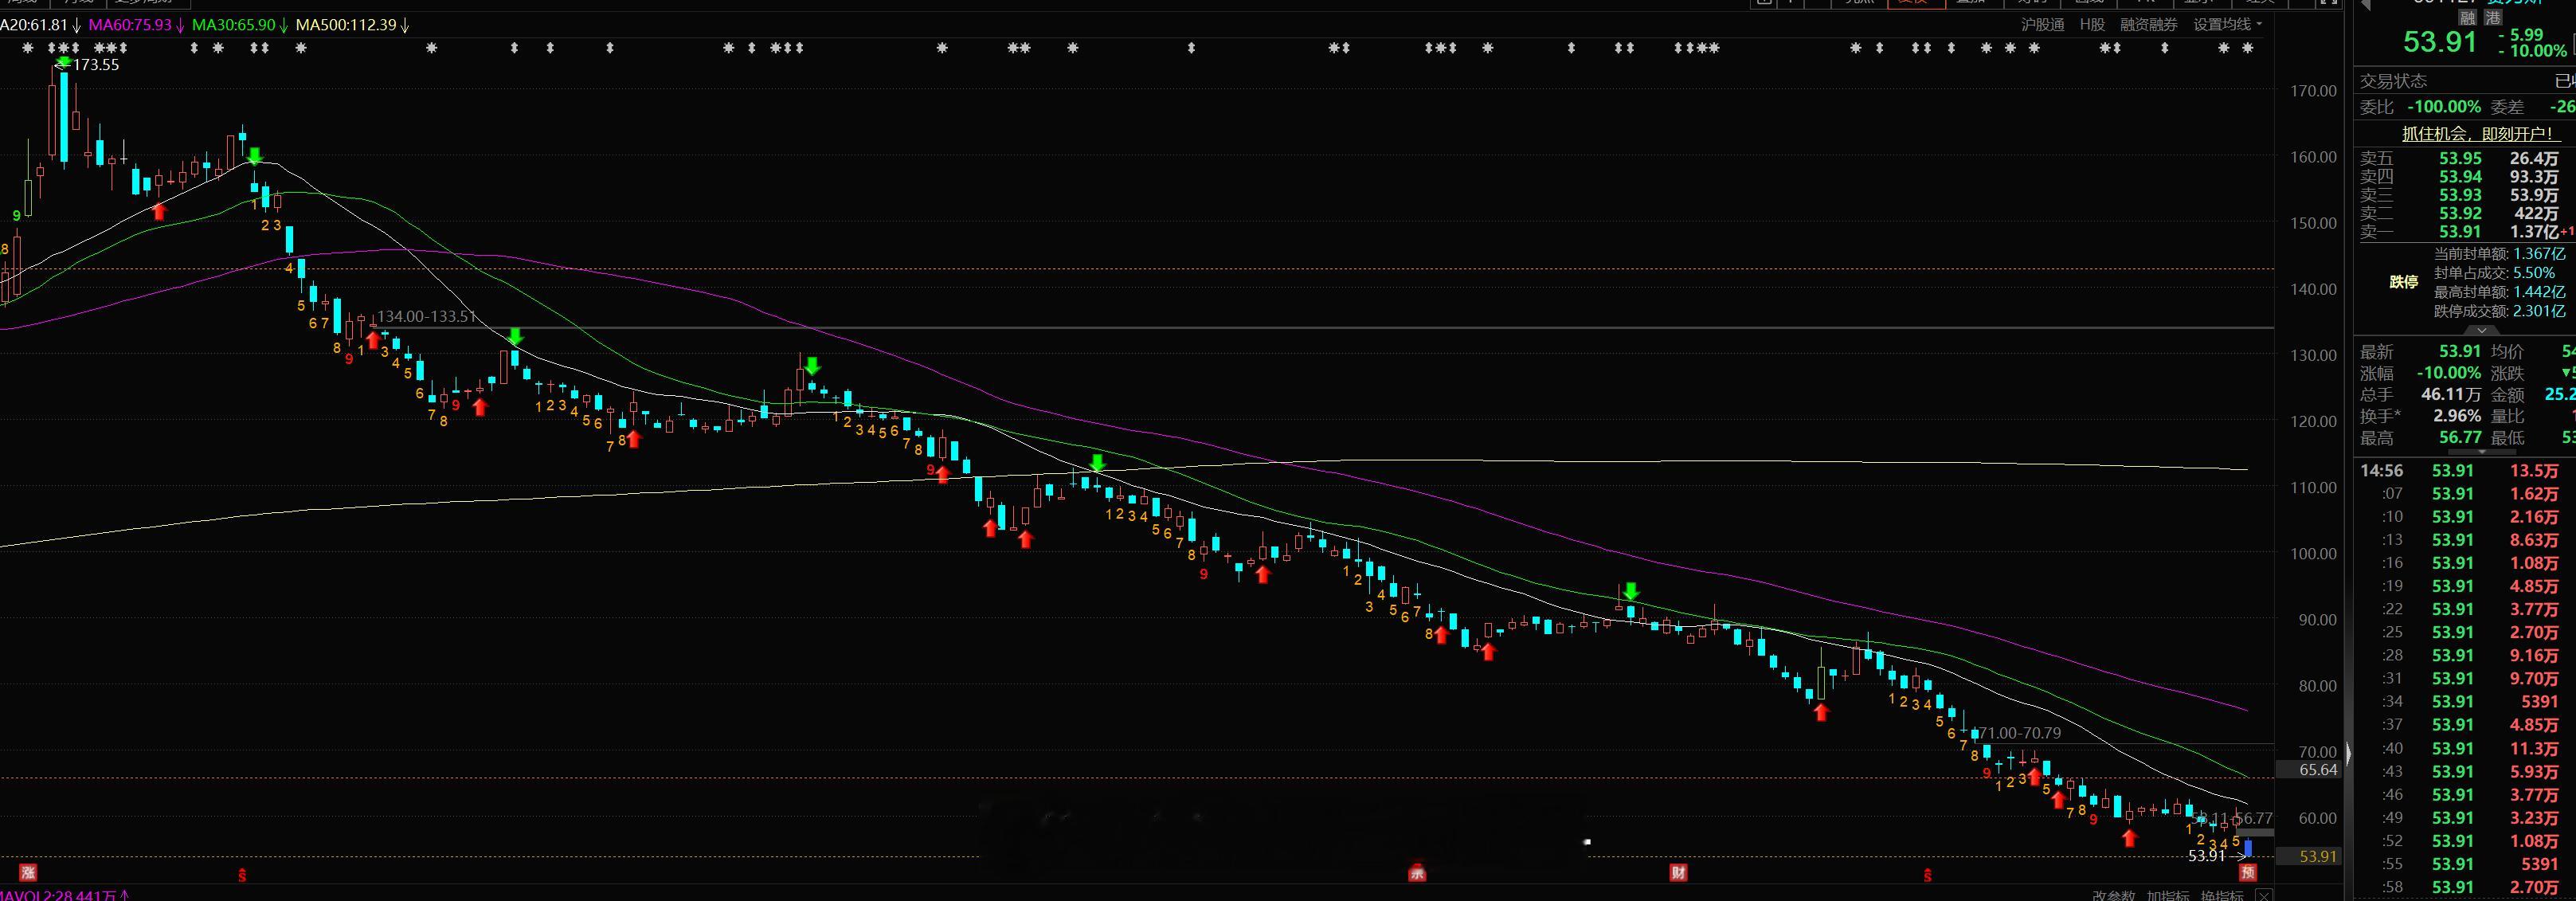Click the 涨幅 -10.00% stat
Screen dimensions: 2576x901
pyautogui.click(x=2449, y=373)
